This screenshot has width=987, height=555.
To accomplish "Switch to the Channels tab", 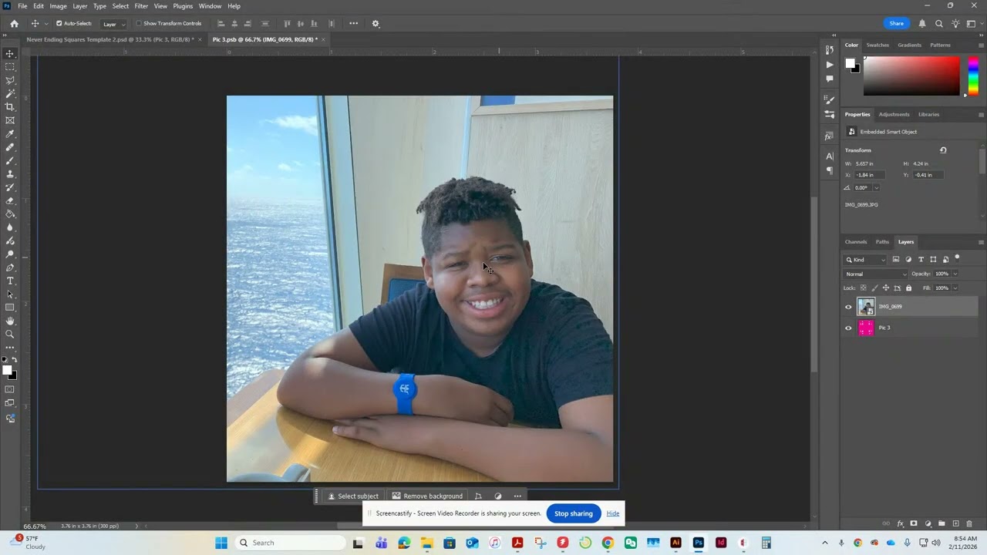I will point(856,242).
